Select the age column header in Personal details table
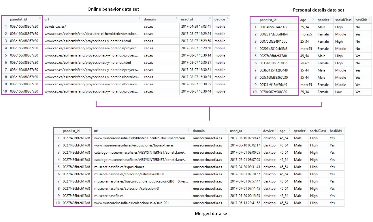This screenshot has height=222, width=373. click(x=303, y=20)
